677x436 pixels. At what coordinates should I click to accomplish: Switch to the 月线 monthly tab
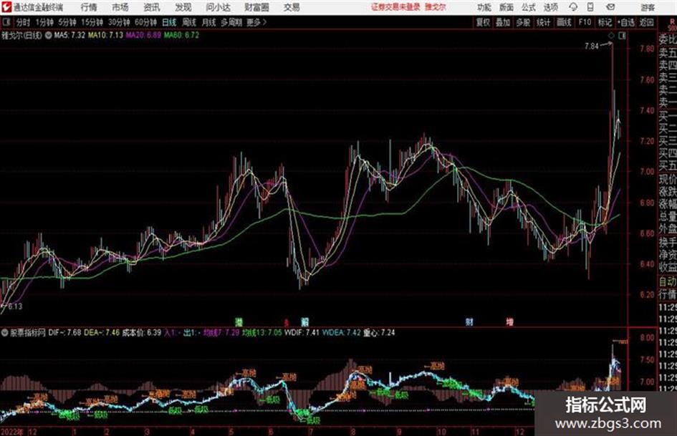point(208,22)
